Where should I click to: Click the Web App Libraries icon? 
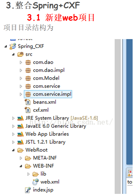point(20,134)
